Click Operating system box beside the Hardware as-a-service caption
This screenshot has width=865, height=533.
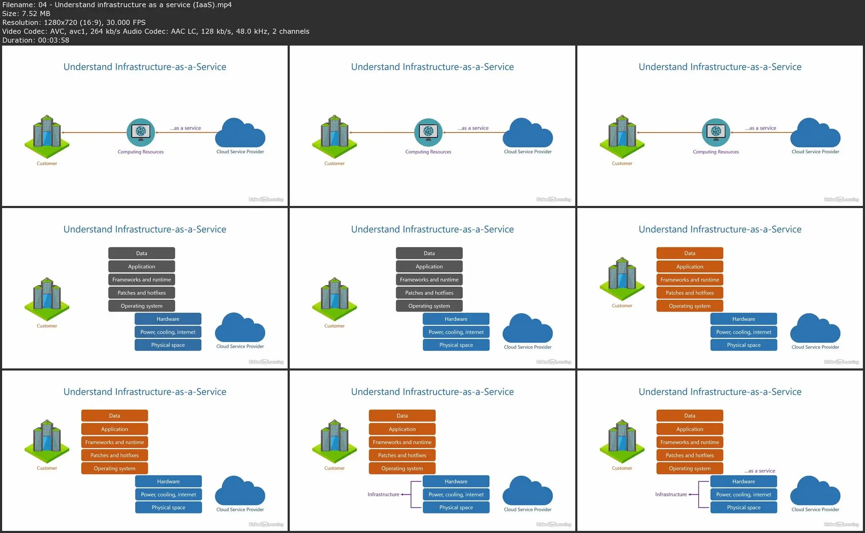pyautogui.click(x=690, y=468)
